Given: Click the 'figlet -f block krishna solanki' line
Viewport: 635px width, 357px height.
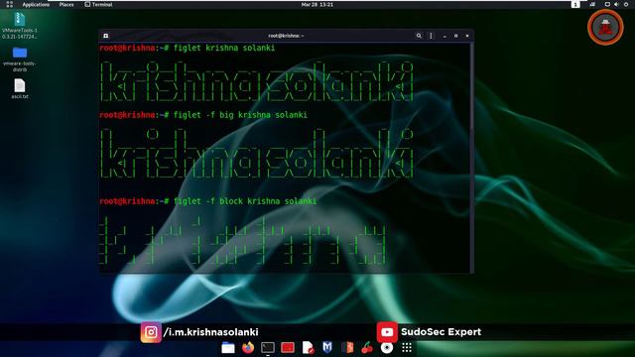Looking at the screenshot, I should [208, 201].
